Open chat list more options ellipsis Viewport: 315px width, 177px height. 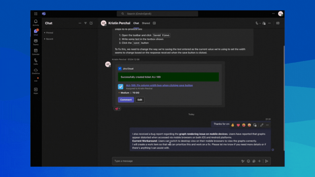(x=80, y=23)
